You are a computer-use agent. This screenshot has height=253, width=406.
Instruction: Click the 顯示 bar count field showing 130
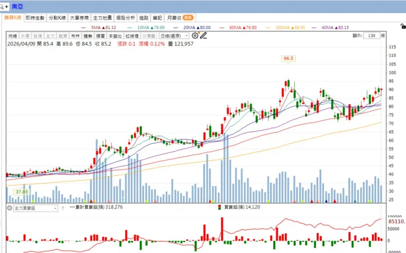[371, 36]
